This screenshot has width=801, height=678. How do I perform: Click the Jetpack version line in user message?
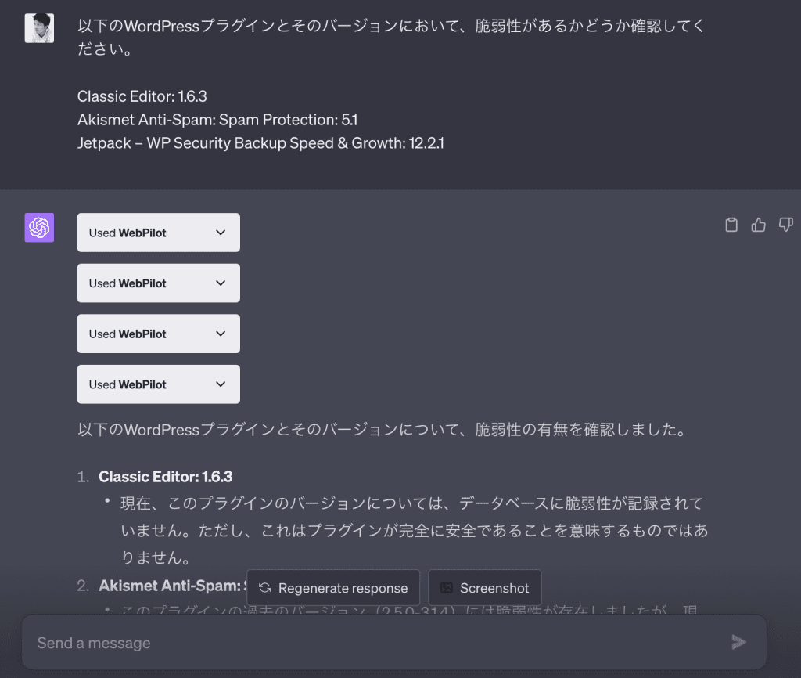click(260, 143)
